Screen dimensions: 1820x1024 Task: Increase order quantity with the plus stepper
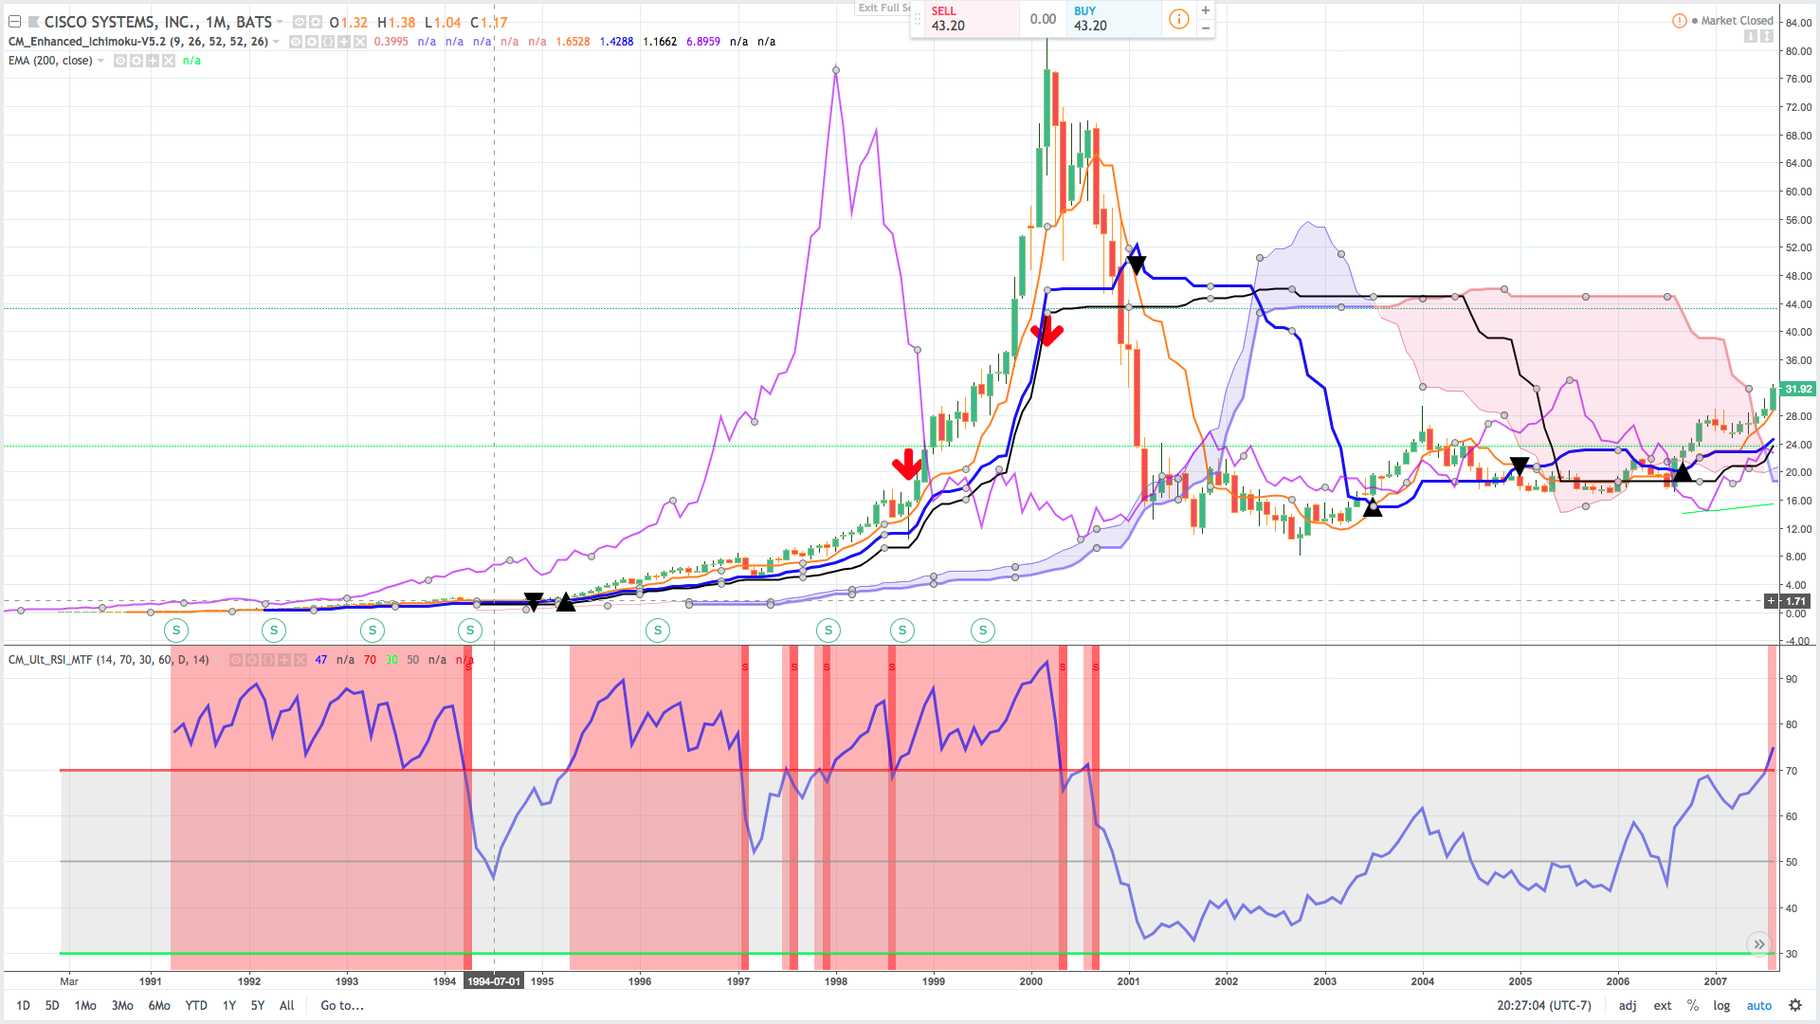click(x=1206, y=10)
